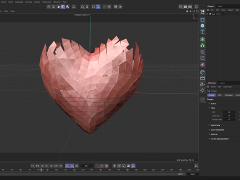Click the FPS value field
Screen dimensions: 240x180
tap(229, 112)
